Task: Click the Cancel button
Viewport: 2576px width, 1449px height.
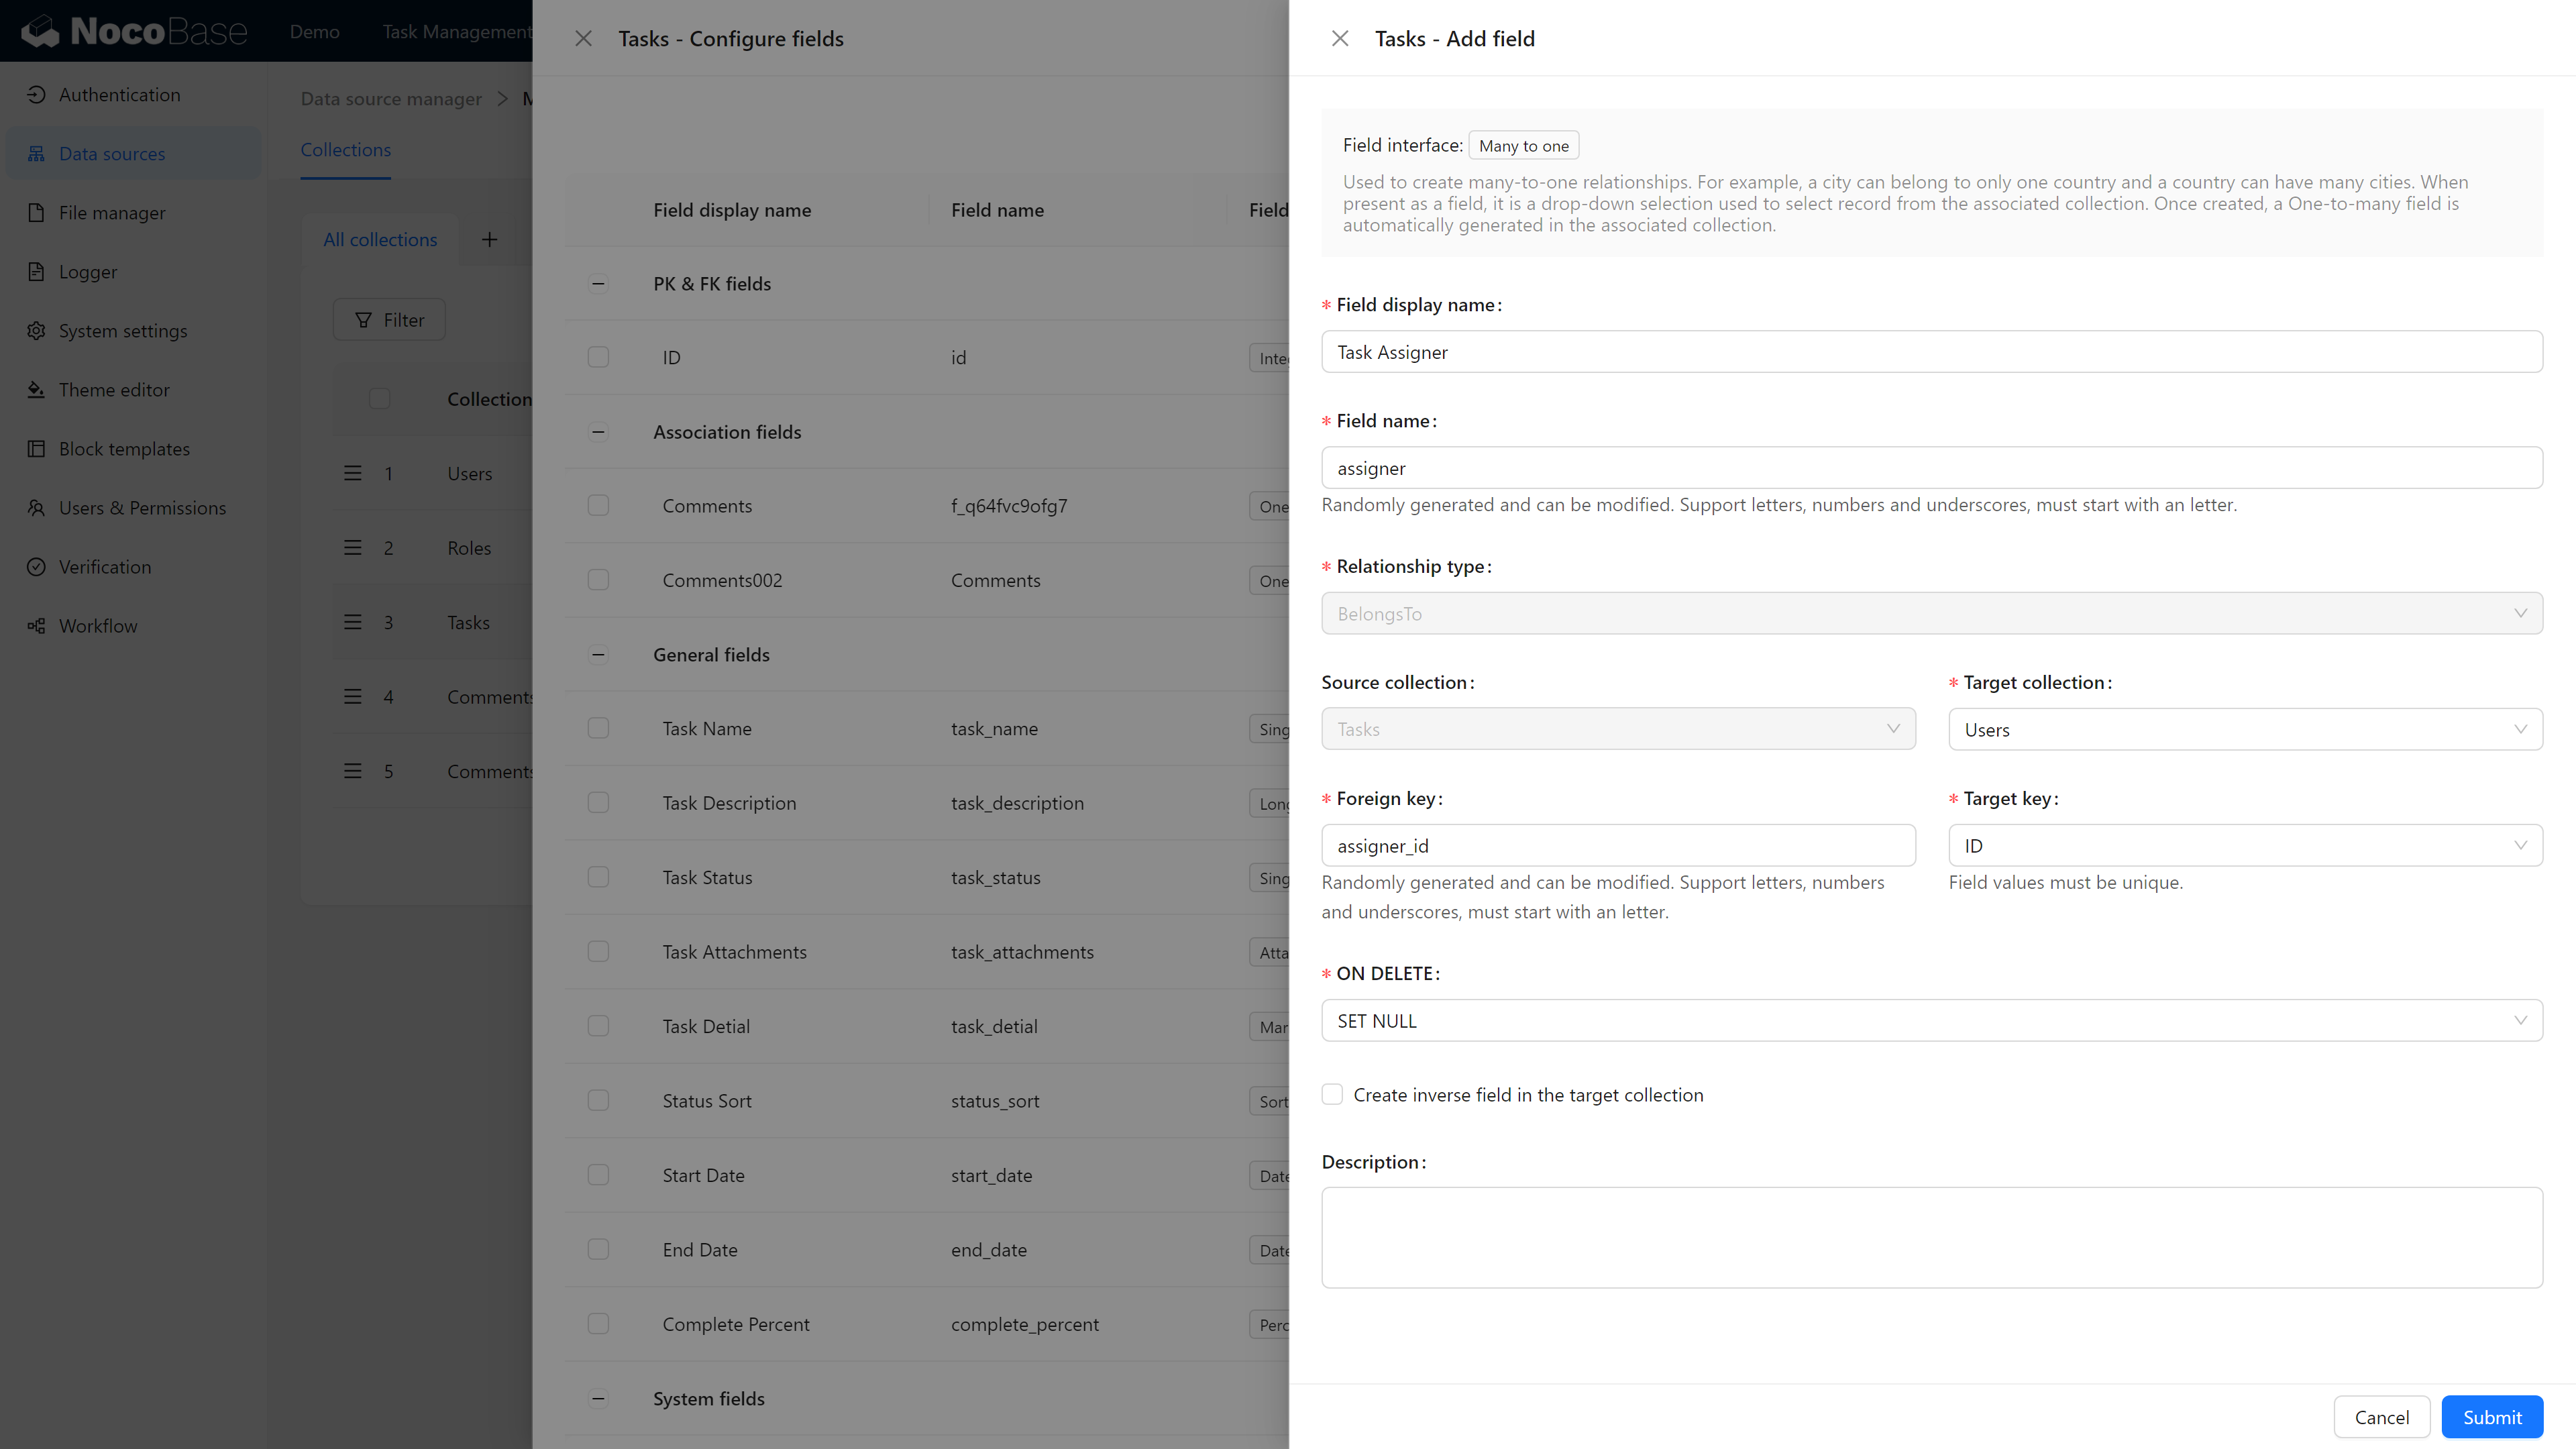Action: pyautogui.click(x=2381, y=1417)
